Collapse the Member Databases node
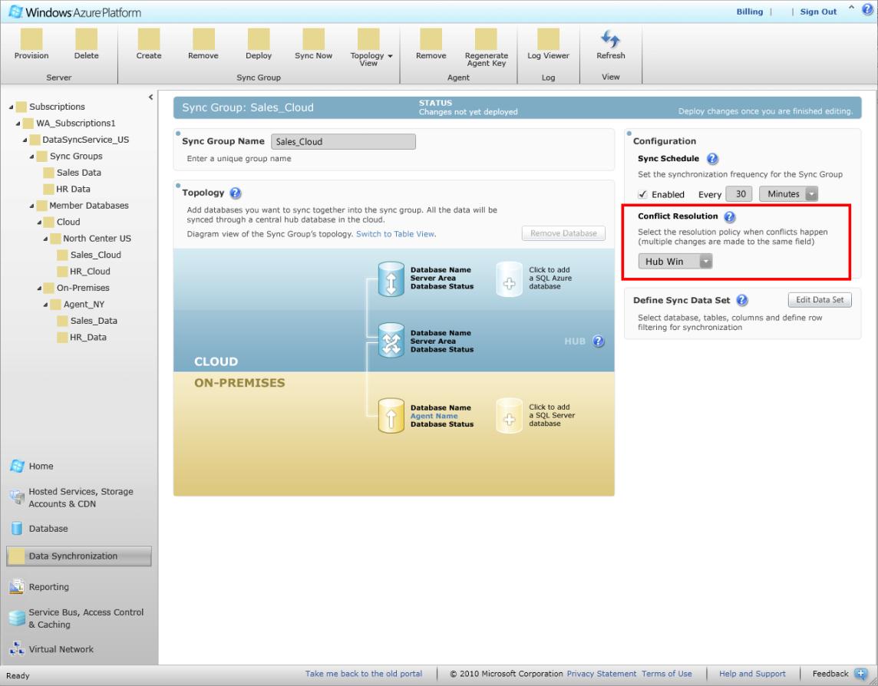This screenshot has width=878, height=686. click(x=32, y=206)
